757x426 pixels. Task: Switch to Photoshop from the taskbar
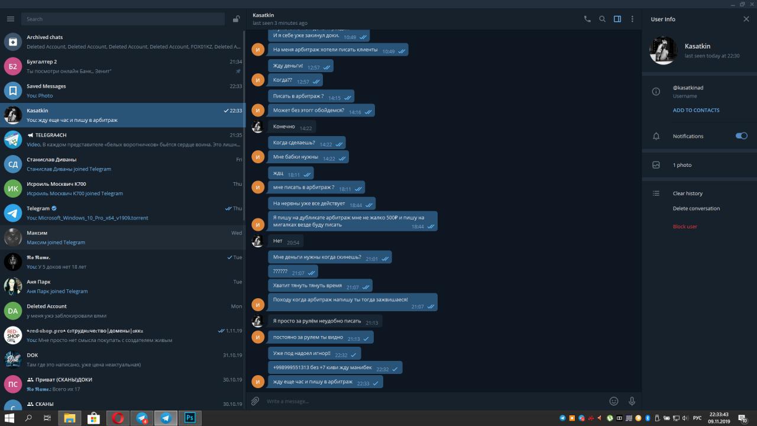point(190,418)
